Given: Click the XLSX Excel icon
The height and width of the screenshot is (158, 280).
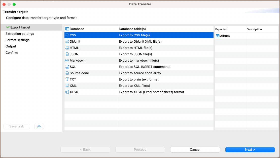Looking at the screenshot, I should pos(67,92).
